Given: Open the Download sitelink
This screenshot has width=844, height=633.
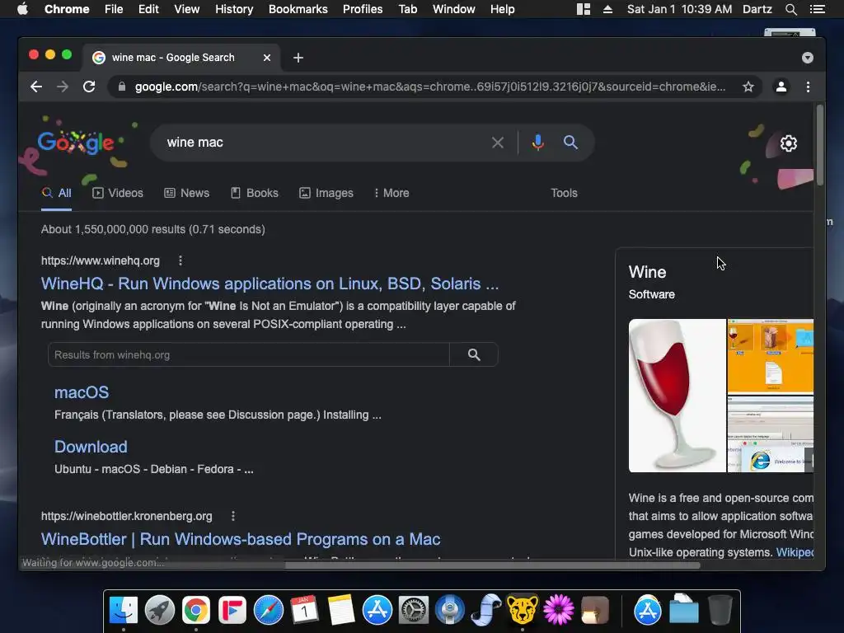Looking at the screenshot, I should (x=91, y=447).
